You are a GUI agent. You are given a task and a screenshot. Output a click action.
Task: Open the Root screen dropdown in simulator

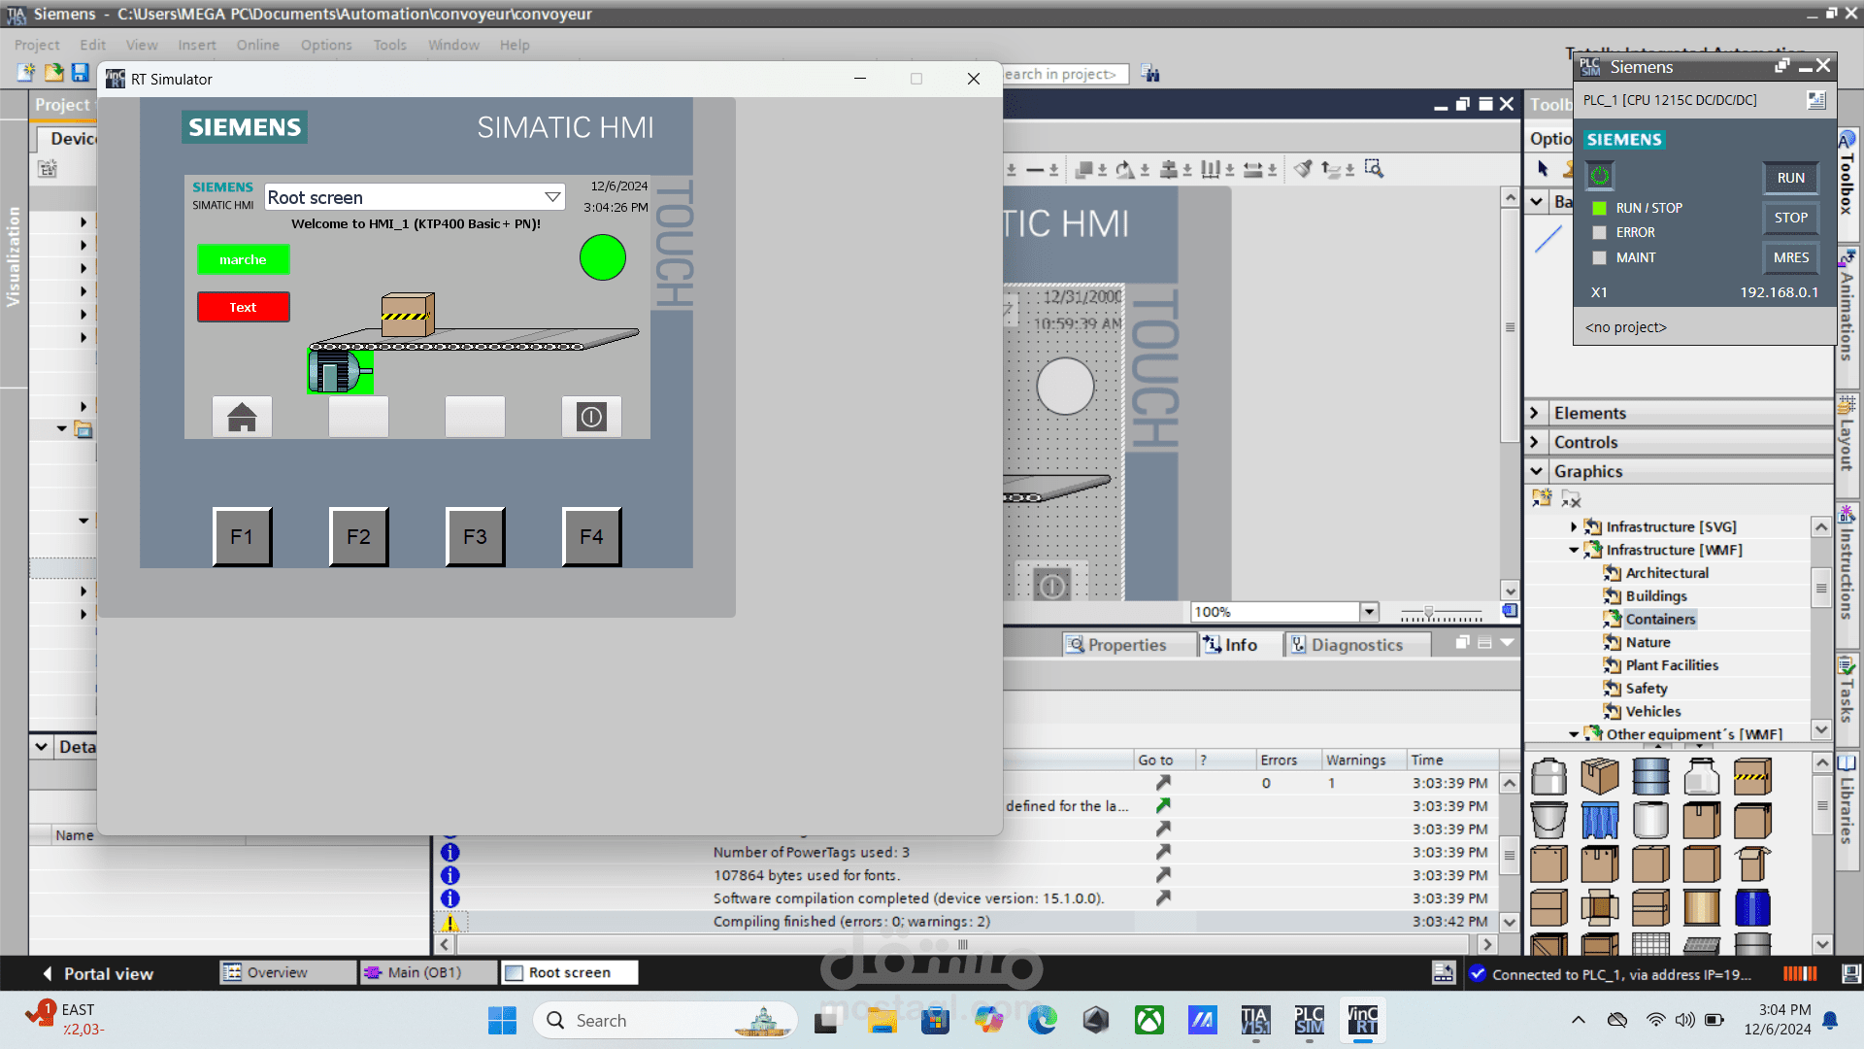click(x=552, y=197)
